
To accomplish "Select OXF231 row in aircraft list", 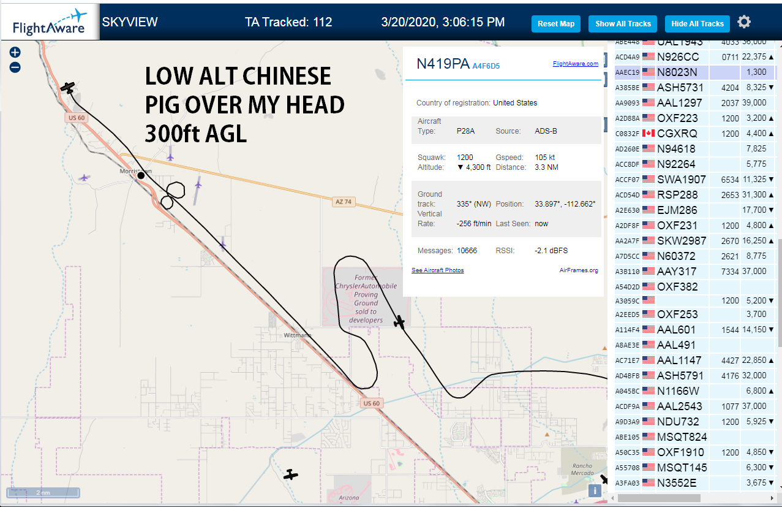I will point(696,226).
